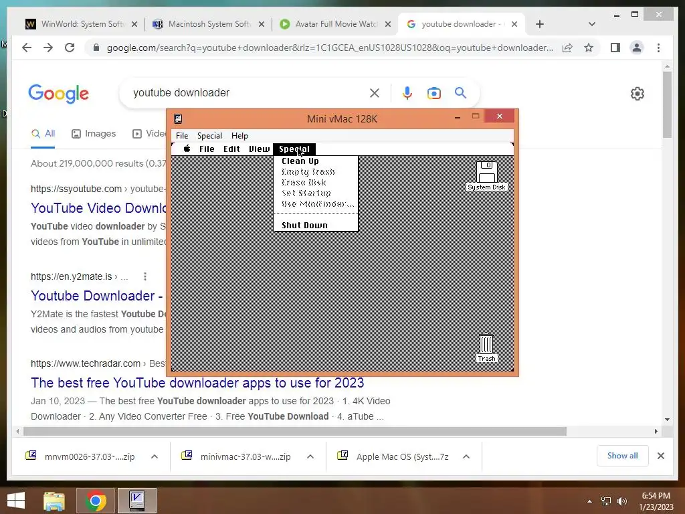Open options for Apple Mac OS 7z download

coord(466,456)
